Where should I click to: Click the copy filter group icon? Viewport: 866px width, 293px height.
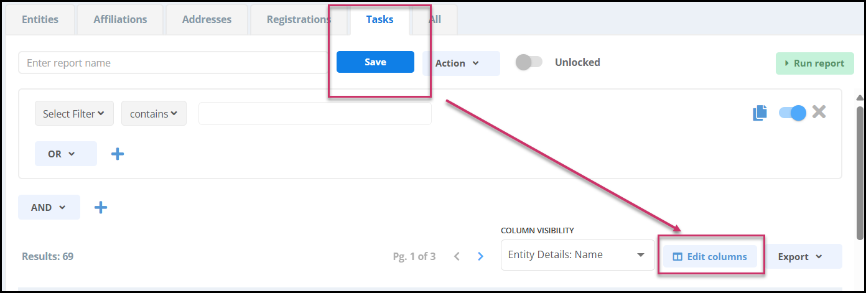(x=760, y=113)
